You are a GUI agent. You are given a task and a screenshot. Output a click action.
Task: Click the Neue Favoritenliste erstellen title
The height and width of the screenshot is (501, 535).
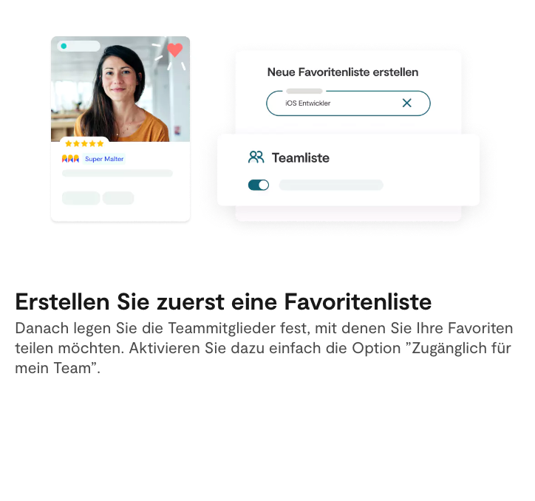(x=343, y=72)
